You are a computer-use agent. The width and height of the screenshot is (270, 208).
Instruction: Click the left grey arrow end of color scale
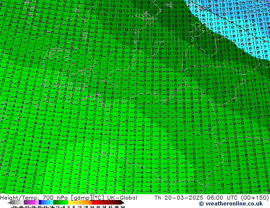[x=10, y=202]
